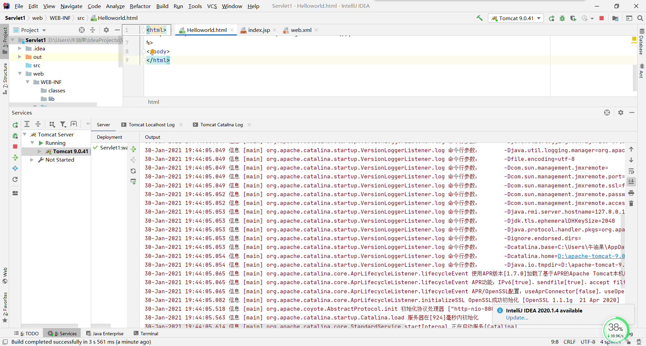
Task: Open the Filter dropdown in Services
Action: (63, 124)
